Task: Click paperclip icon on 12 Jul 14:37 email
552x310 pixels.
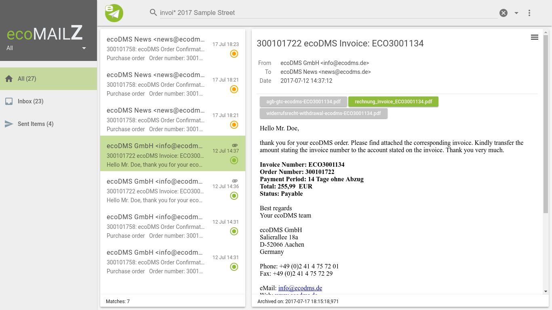Action: tap(234, 145)
